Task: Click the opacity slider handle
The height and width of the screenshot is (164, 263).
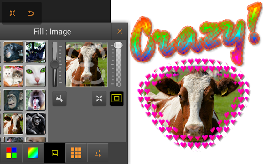Action: coord(118,45)
